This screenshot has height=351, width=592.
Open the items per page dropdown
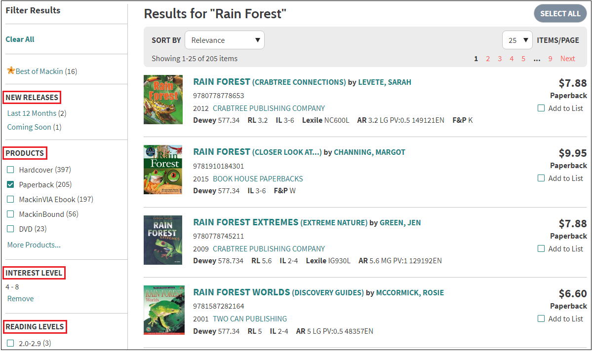(x=517, y=40)
